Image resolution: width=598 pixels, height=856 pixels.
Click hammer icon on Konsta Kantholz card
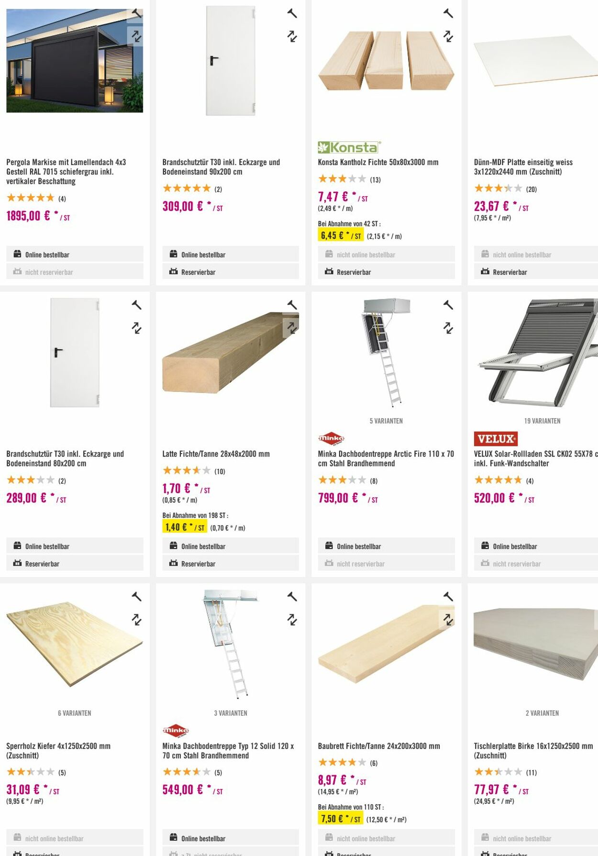tap(448, 13)
